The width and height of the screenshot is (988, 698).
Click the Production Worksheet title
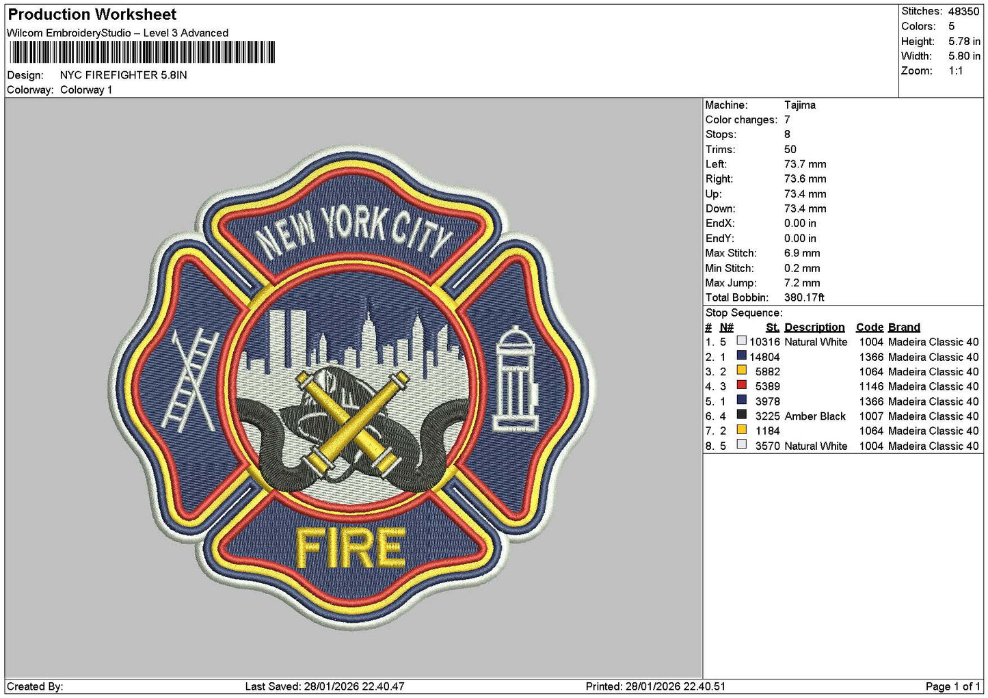point(92,14)
